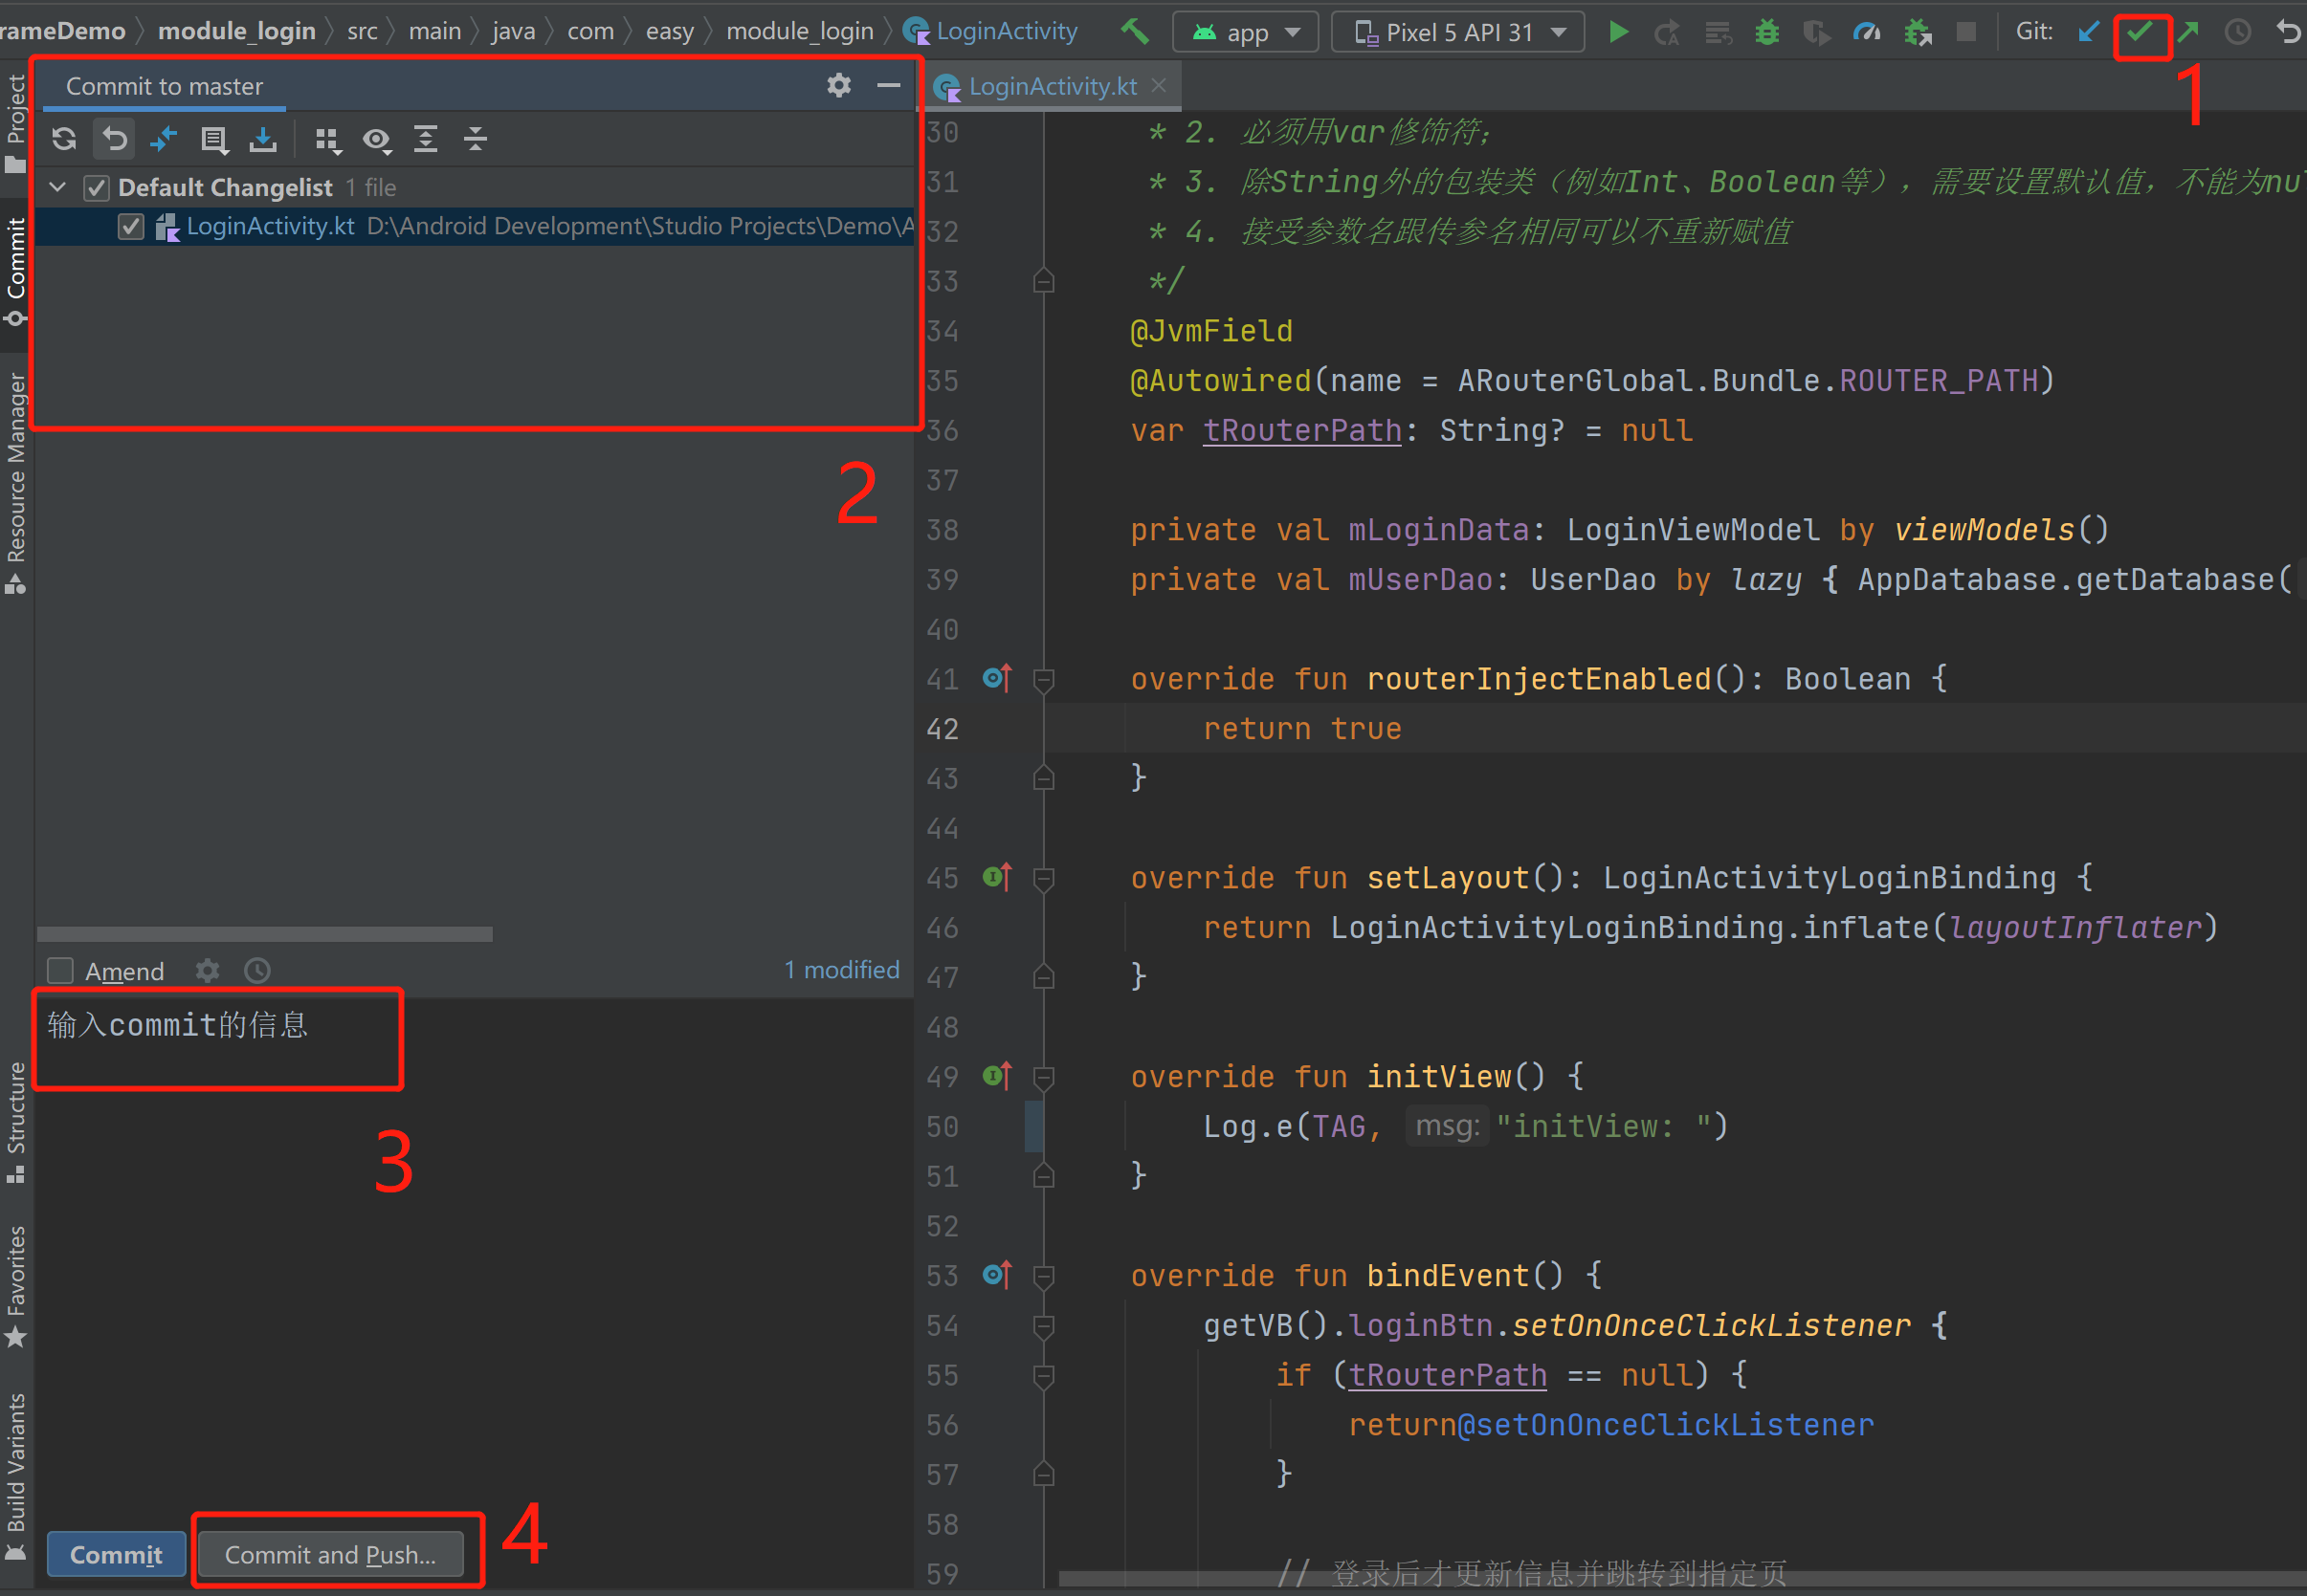
Task: Refresh changes in Commit panel
Action: tap(64, 139)
